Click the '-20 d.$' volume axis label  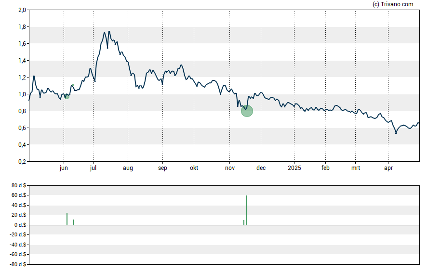(x=18, y=234)
